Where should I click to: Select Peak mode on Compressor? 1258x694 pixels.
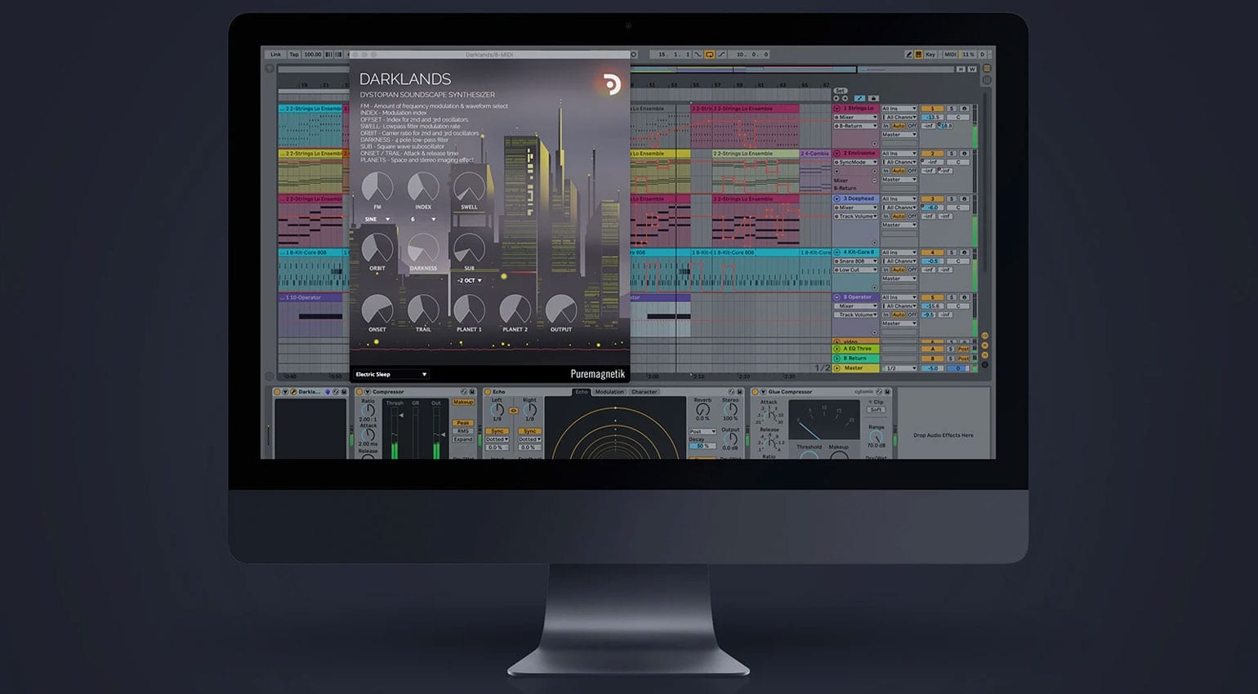click(463, 423)
